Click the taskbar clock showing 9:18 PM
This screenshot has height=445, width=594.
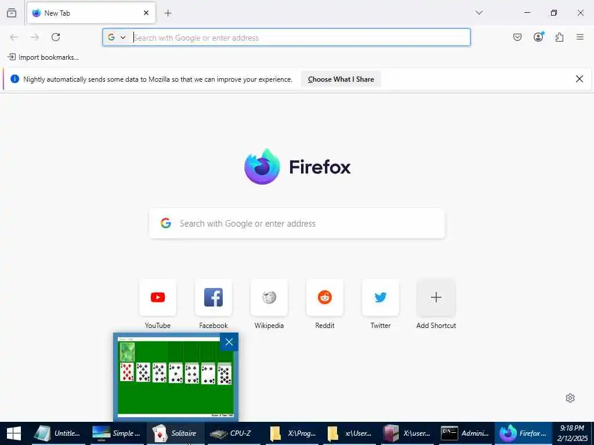point(573,433)
